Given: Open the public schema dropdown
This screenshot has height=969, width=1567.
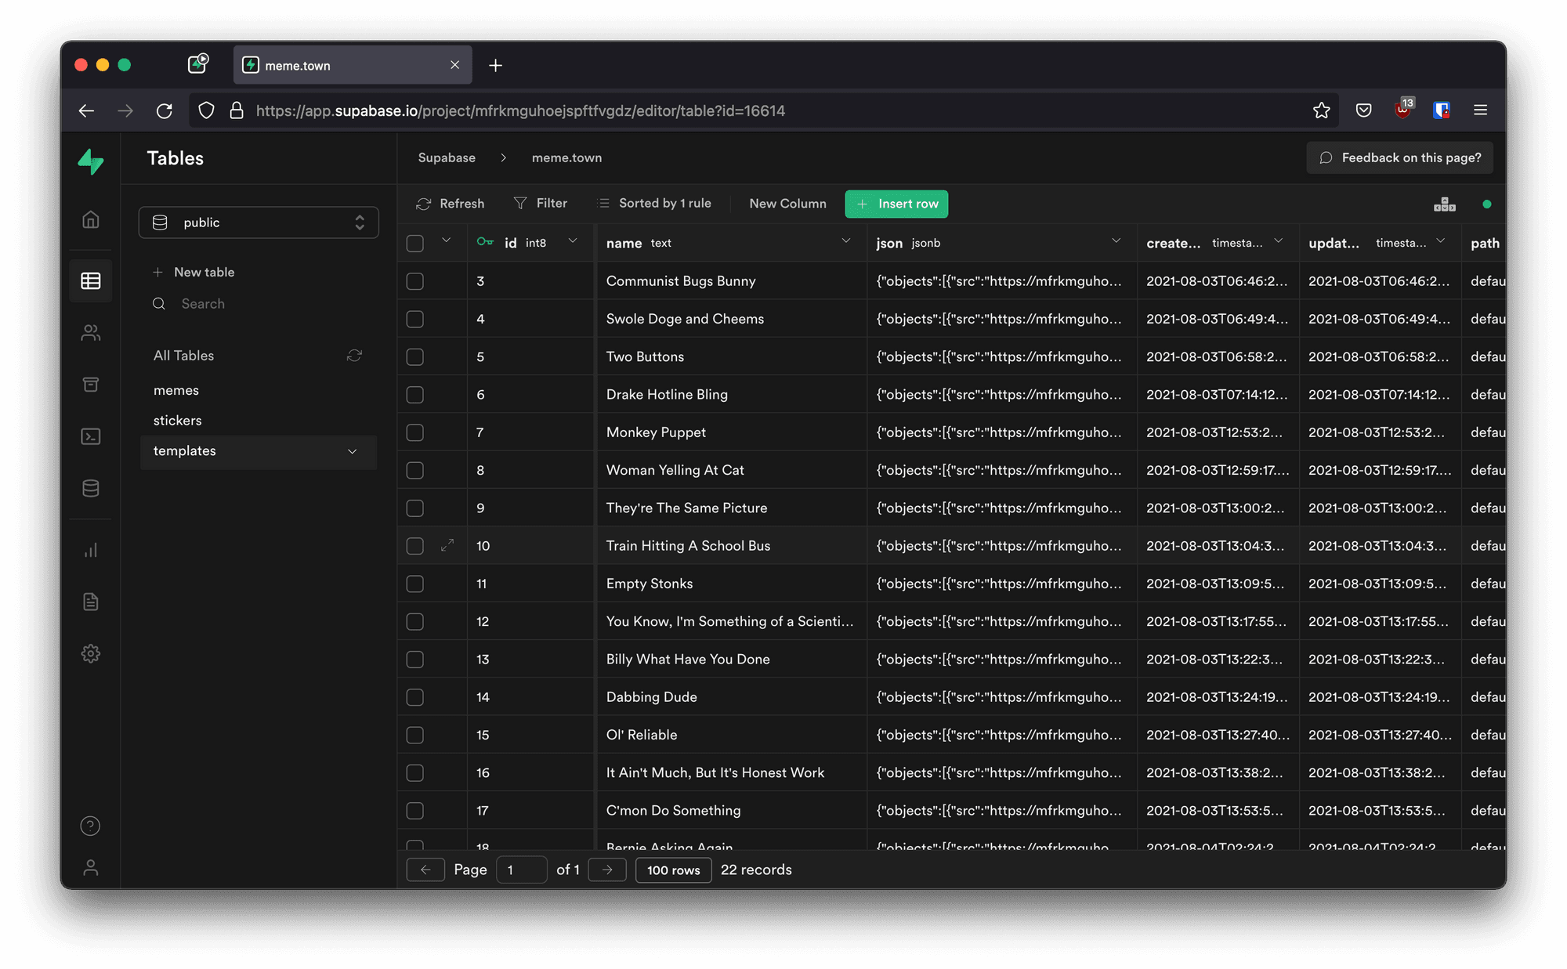Looking at the screenshot, I should pyautogui.click(x=259, y=222).
